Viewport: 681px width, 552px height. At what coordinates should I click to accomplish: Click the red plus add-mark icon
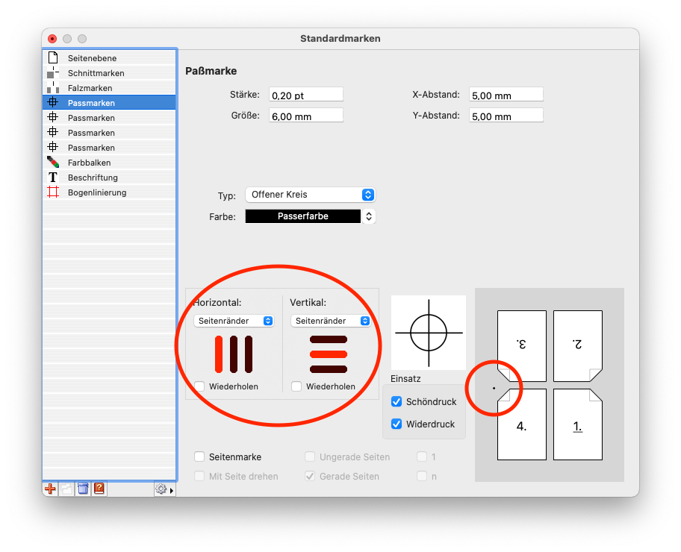pyautogui.click(x=51, y=489)
